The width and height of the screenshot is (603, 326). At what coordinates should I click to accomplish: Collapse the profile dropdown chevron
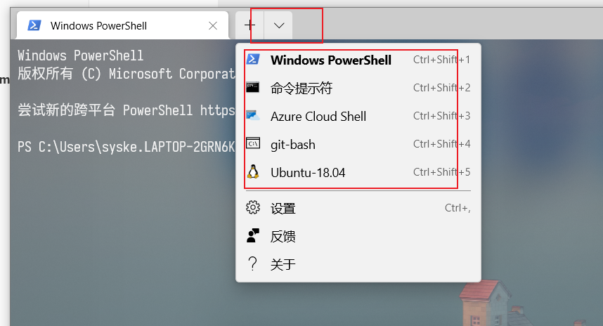278,25
